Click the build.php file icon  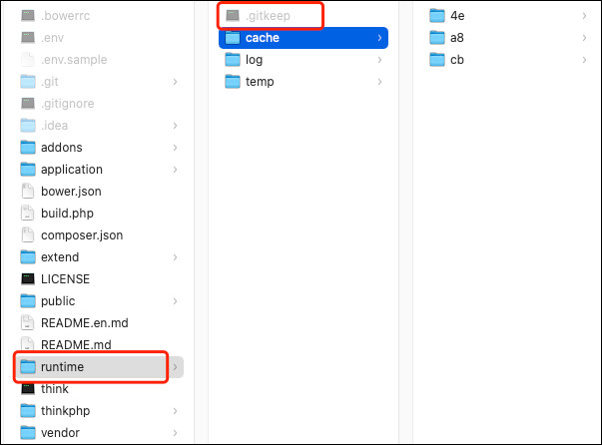(x=28, y=213)
